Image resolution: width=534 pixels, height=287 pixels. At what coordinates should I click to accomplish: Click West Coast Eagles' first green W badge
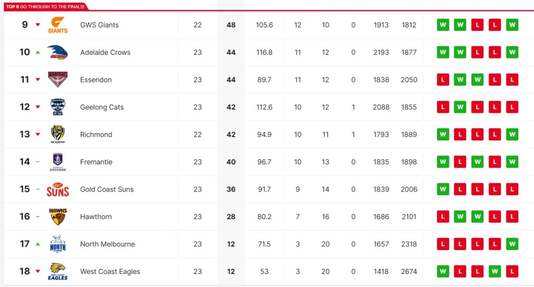click(443, 271)
